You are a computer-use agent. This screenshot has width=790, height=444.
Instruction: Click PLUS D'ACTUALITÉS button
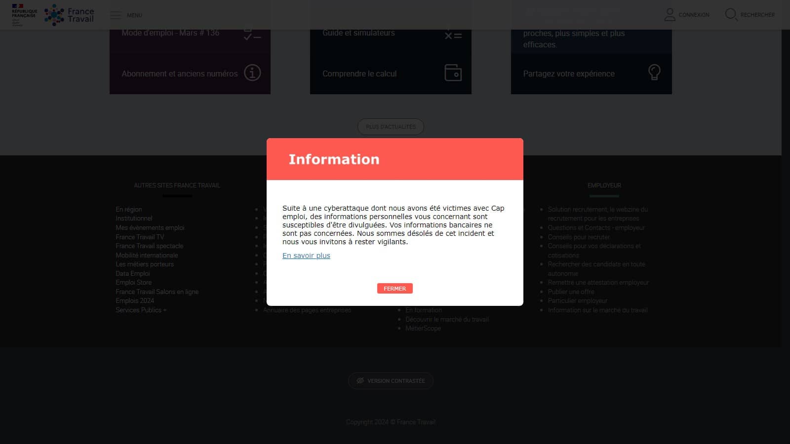391,127
